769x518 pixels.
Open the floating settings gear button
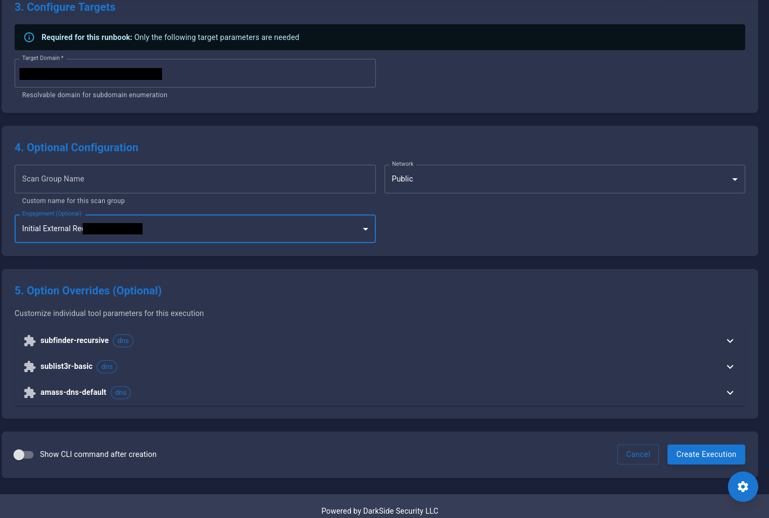point(743,487)
